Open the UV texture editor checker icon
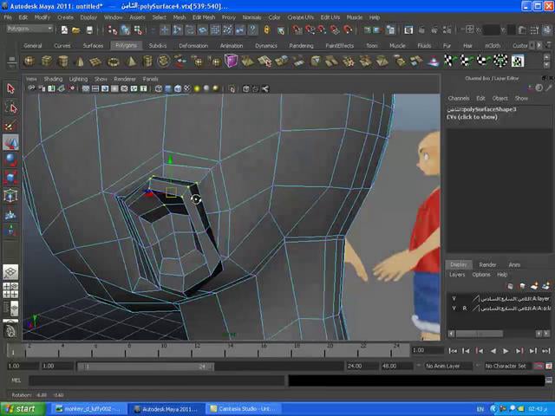 point(518,61)
